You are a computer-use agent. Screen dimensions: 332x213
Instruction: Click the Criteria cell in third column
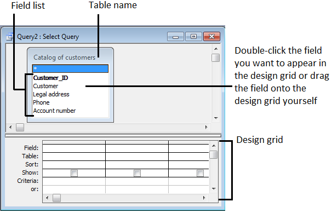pos(188,181)
